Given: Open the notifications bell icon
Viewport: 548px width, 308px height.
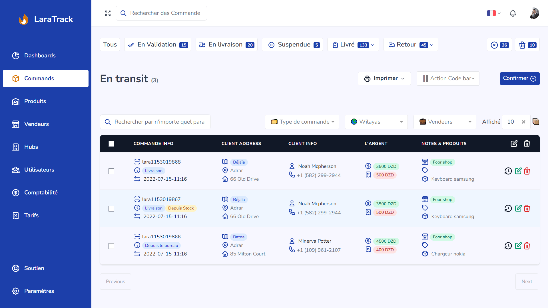Looking at the screenshot, I should [x=513, y=13].
